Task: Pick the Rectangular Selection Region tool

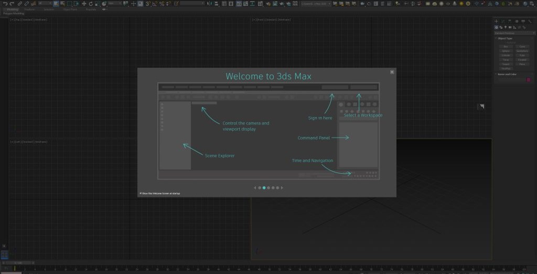Action: [x=69, y=4]
